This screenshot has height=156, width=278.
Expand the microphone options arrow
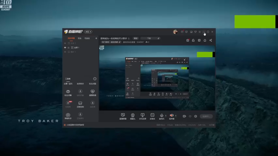(x=166, y=116)
